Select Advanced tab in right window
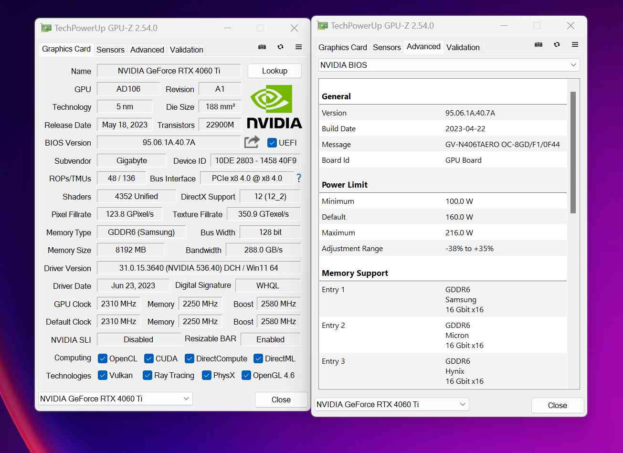 click(423, 46)
